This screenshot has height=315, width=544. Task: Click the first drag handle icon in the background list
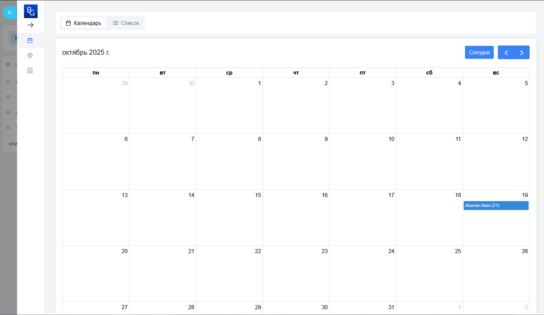[x=8, y=81]
